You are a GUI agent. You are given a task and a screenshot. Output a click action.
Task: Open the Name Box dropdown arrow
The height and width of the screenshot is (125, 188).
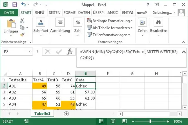pos(29,52)
